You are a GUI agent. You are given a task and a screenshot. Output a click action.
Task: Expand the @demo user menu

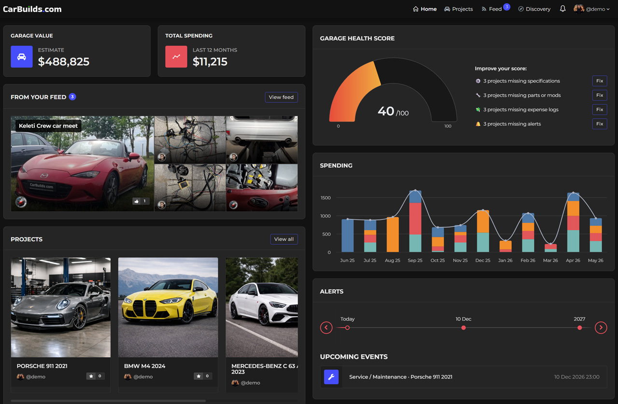(592, 9)
